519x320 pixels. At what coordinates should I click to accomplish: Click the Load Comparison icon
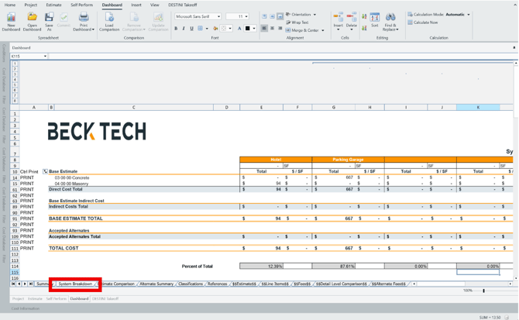(109, 18)
